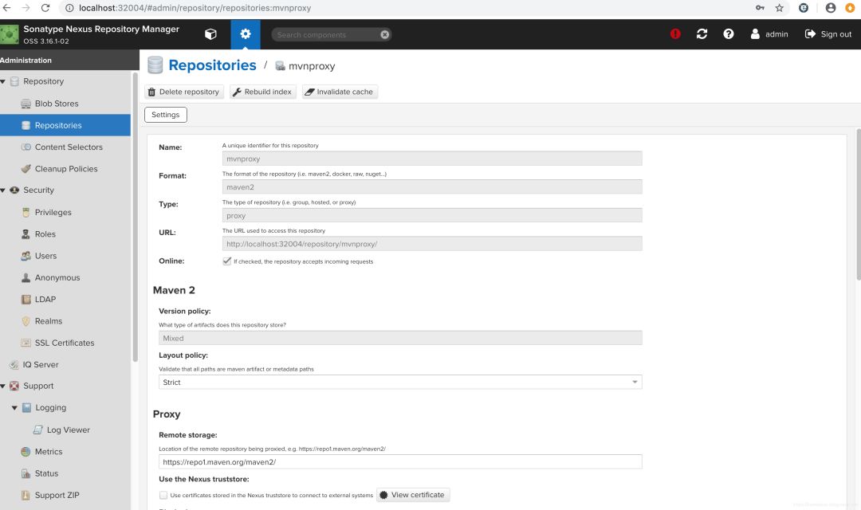Click the Repositories database icon in breadcrumb
This screenshot has width=861, height=510.
pyautogui.click(x=155, y=65)
